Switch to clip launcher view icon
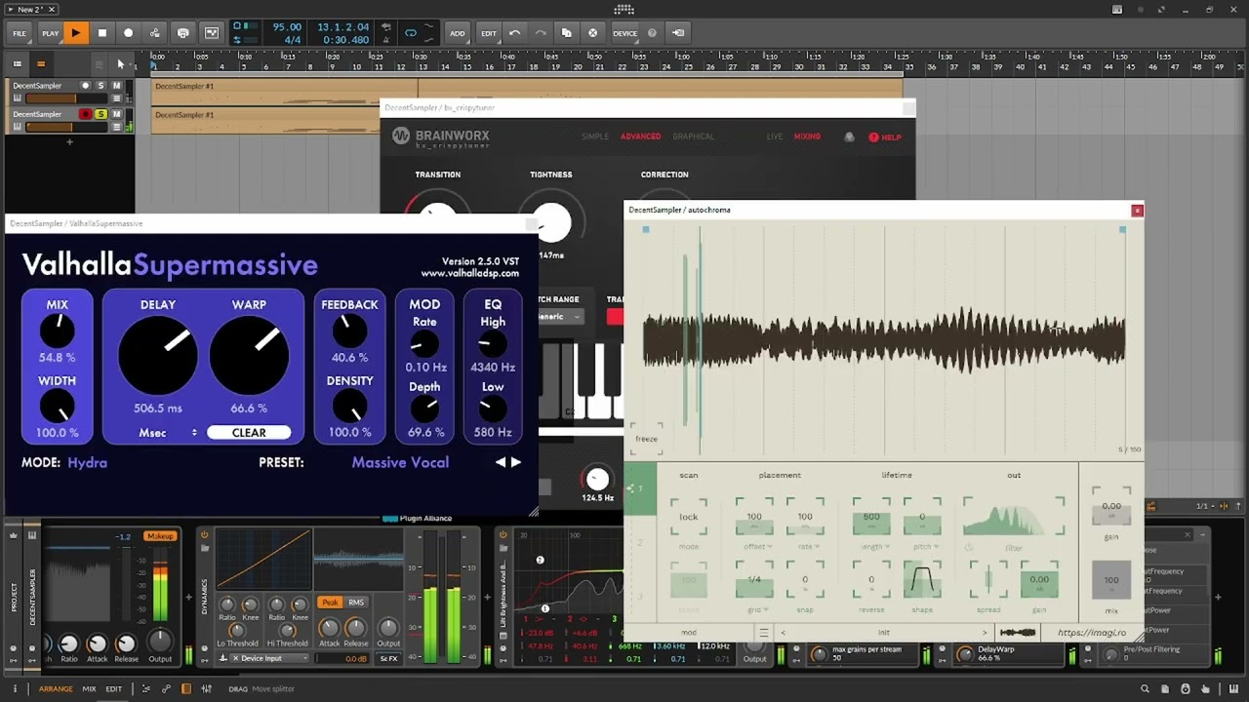 click(17, 64)
